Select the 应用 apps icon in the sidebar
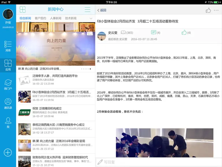The height and width of the screenshot is (167, 222). click(x=8, y=65)
